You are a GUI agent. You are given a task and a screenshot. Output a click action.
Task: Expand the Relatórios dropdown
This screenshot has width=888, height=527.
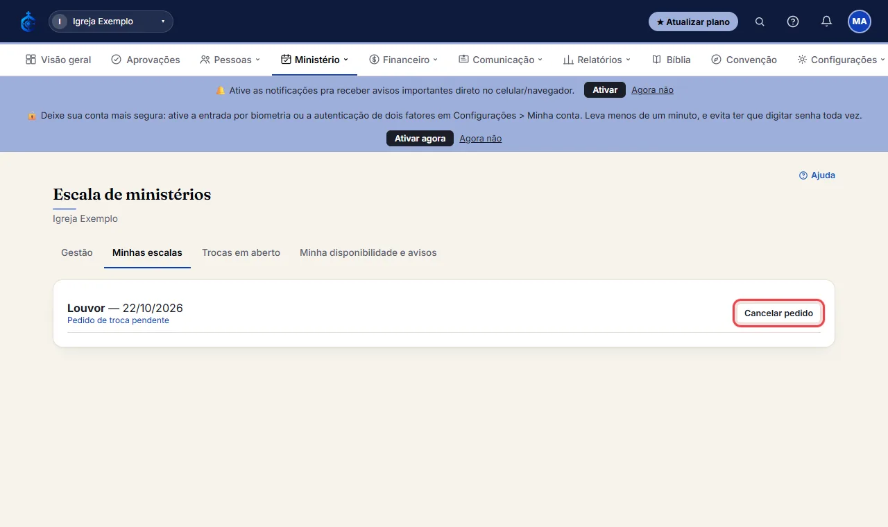(x=597, y=60)
